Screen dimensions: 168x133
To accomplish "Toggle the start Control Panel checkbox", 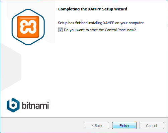I will [60, 30].
